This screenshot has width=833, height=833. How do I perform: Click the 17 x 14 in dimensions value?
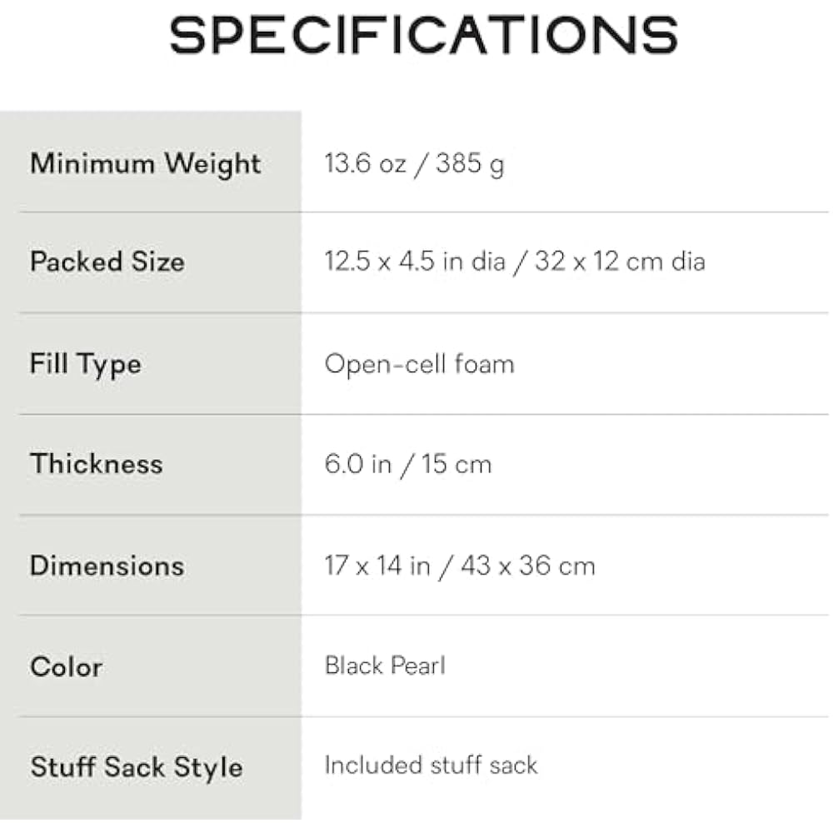(x=377, y=566)
